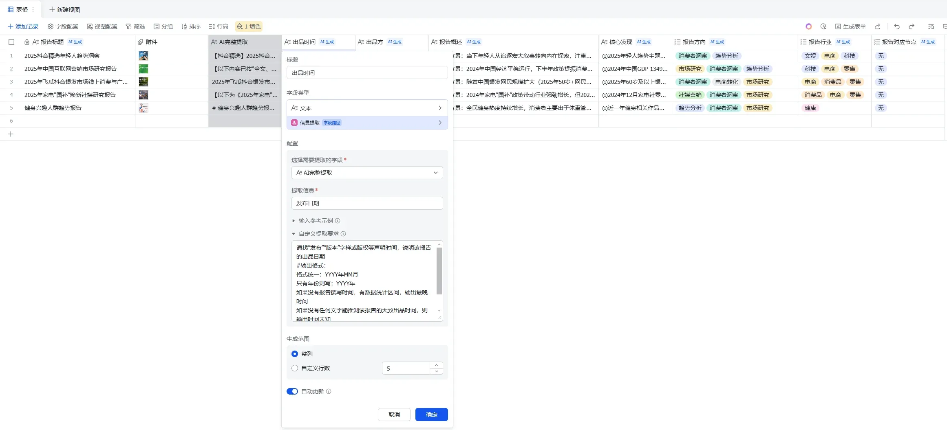Open the 选择需要提取的字段 dropdown
This screenshot has width=947, height=430.
(x=366, y=173)
